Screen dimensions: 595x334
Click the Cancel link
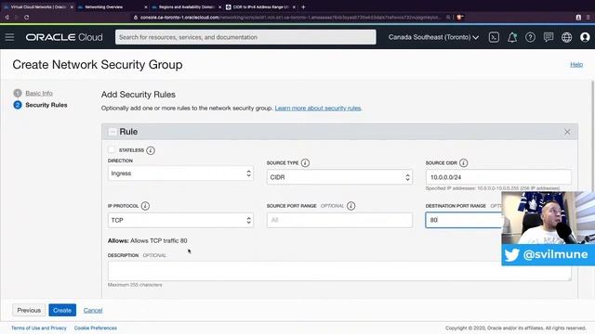pyautogui.click(x=93, y=310)
